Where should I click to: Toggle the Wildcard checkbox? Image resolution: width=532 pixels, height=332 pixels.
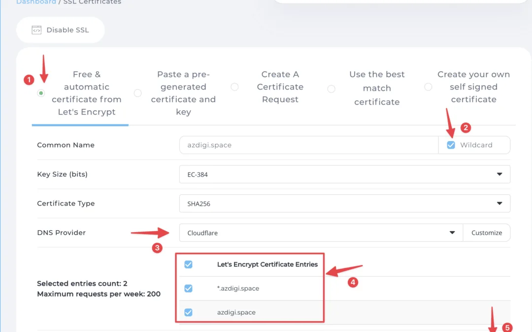451,145
